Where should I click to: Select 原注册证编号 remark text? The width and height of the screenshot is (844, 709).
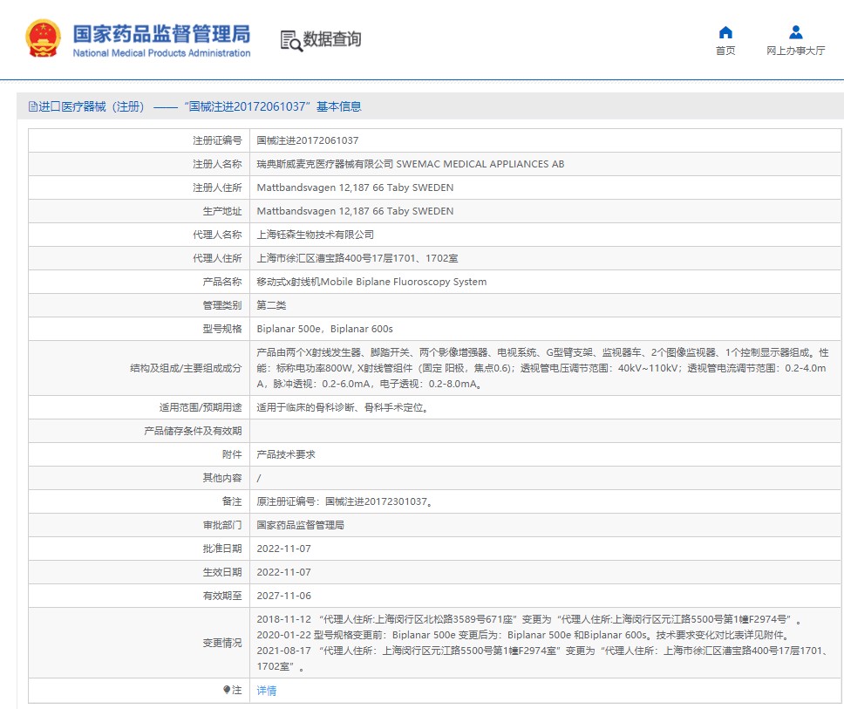(344, 501)
